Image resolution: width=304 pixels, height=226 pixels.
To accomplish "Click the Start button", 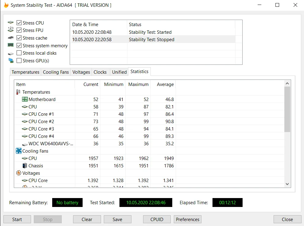I will pyautogui.click(x=17, y=219).
